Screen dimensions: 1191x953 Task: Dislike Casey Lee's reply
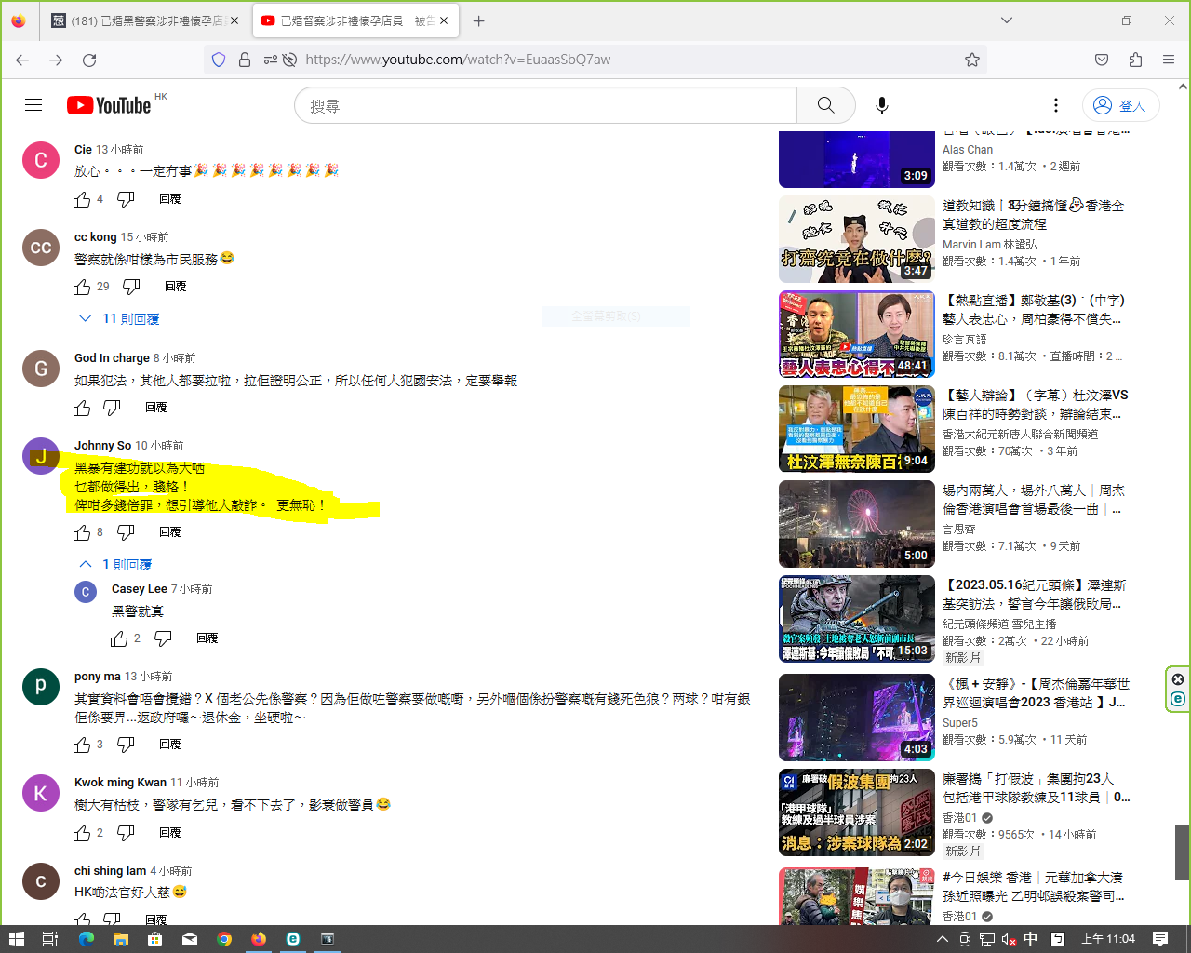click(163, 638)
